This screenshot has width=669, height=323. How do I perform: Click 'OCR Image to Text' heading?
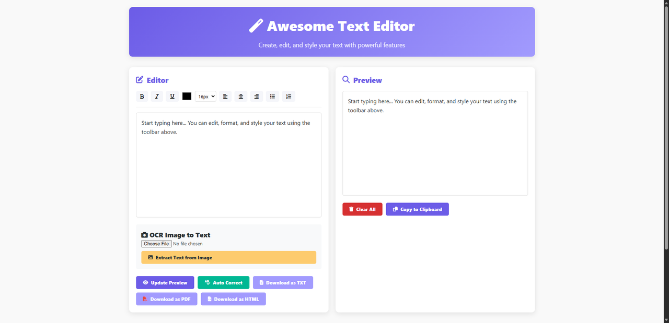tap(180, 235)
